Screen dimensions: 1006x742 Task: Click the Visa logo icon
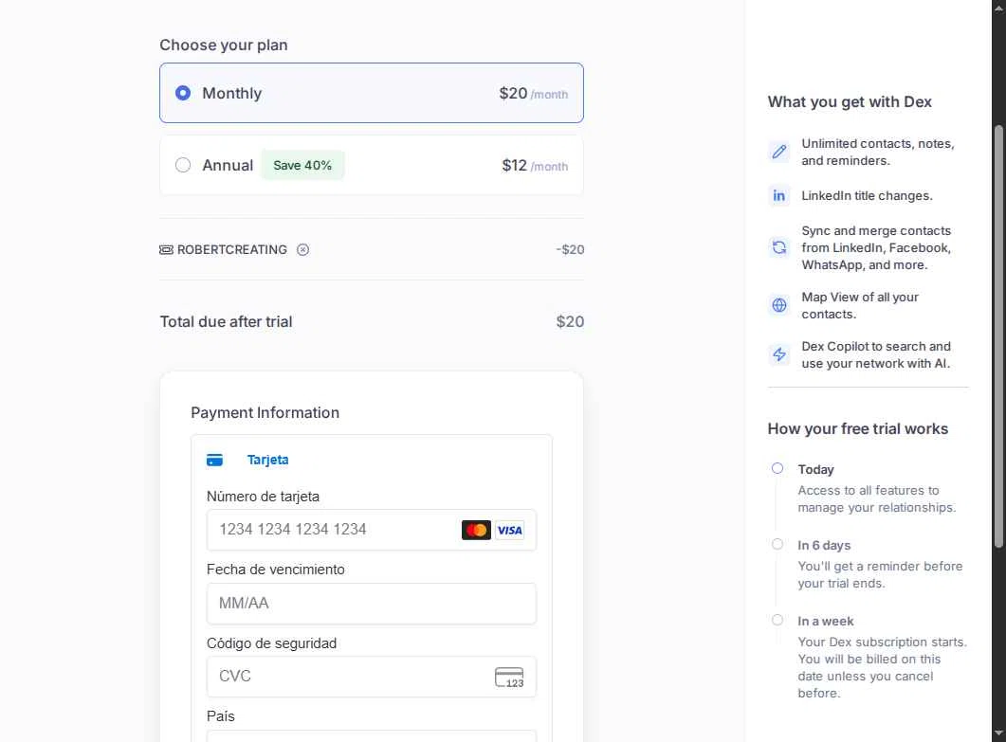tap(510, 531)
